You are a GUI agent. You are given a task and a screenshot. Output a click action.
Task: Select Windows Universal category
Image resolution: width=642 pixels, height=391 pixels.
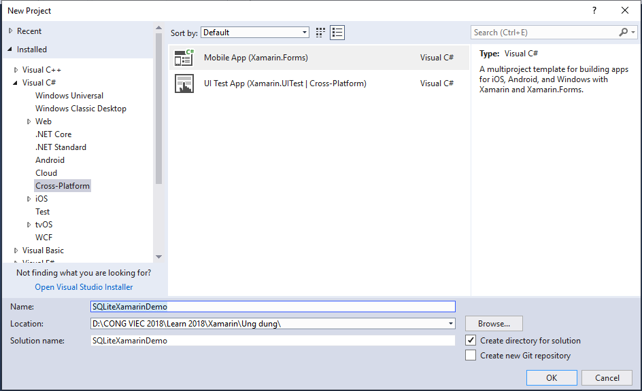click(69, 96)
